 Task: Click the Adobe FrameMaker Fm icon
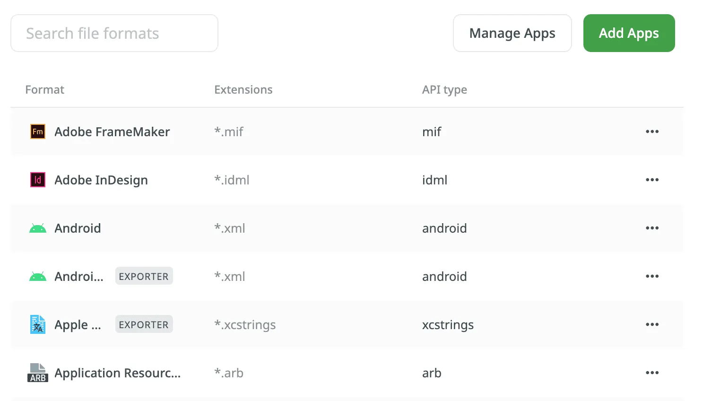pyautogui.click(x=37, y=132)
